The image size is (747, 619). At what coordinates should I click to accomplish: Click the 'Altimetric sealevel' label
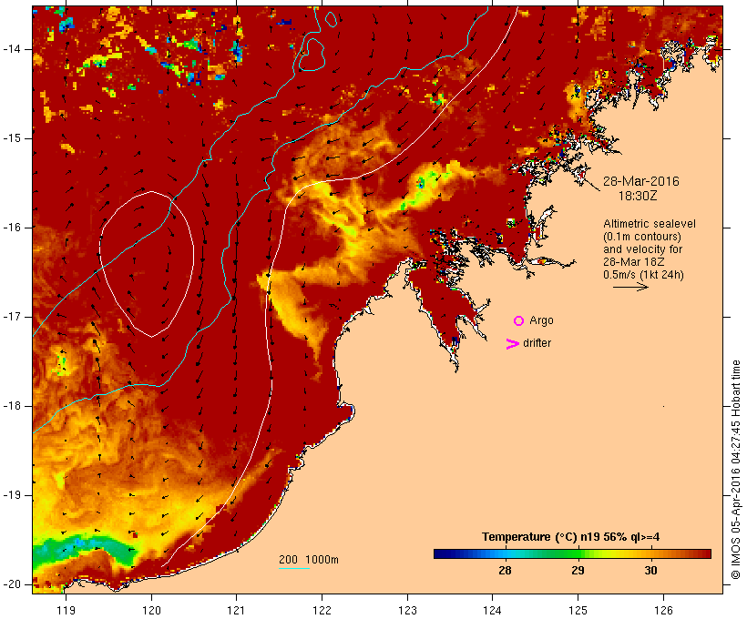click(x=650, y=224)
